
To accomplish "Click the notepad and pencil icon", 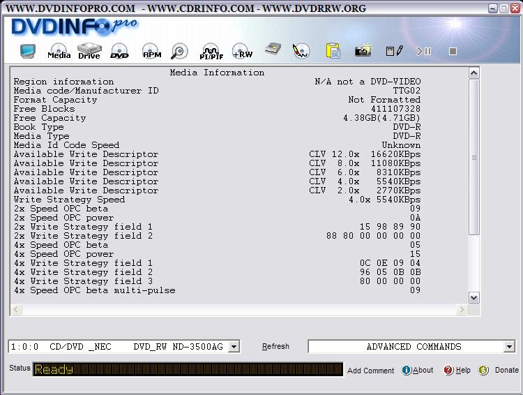I will (394, 51).
